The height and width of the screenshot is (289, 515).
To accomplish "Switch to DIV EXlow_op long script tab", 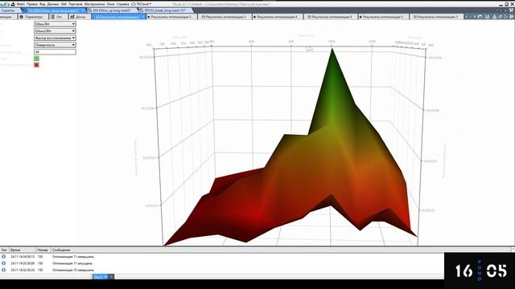I will click(x=112, y=10).
